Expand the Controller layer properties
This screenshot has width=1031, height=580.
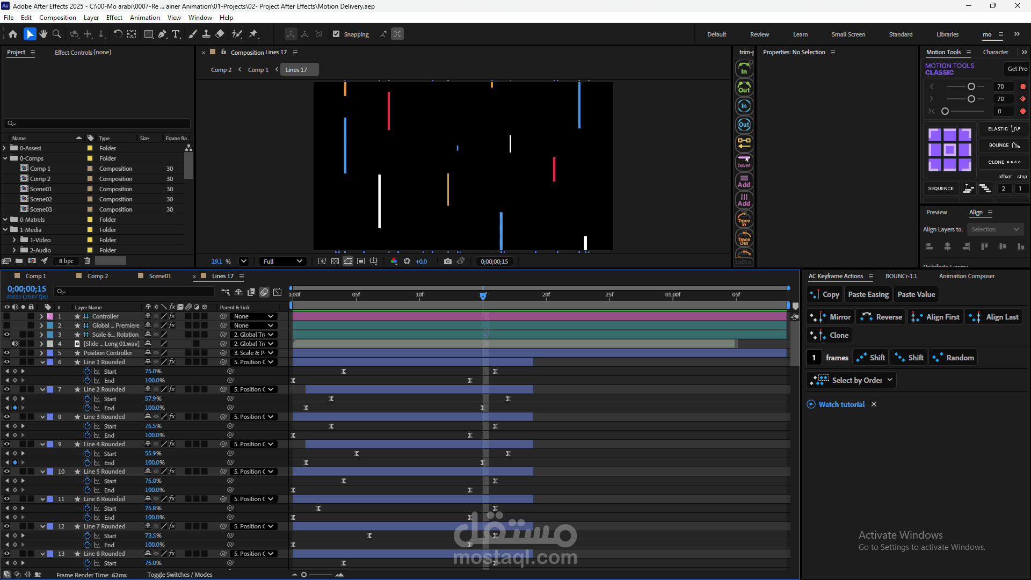coord(41,316)
